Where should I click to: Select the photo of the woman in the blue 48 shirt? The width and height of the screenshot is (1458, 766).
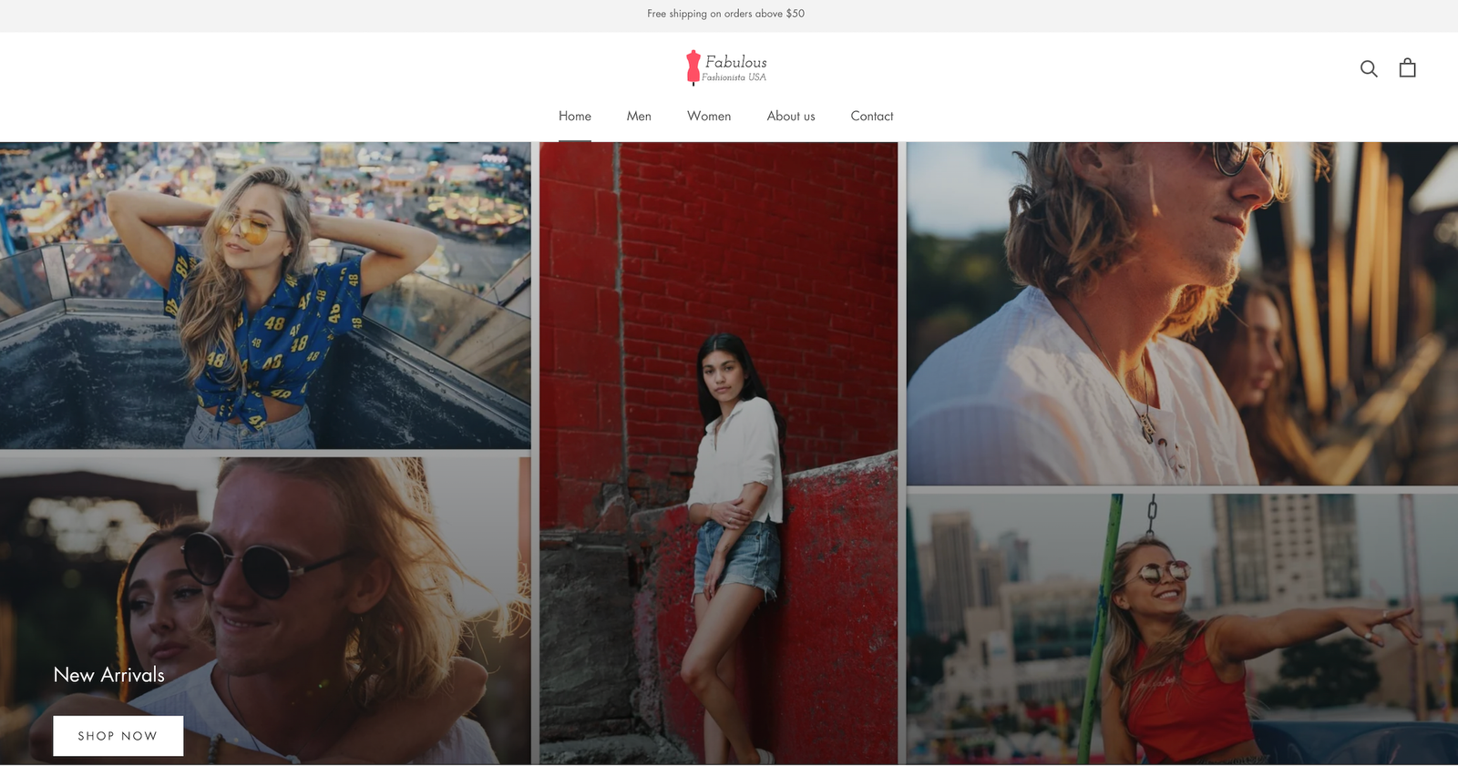tap(265, 295)
